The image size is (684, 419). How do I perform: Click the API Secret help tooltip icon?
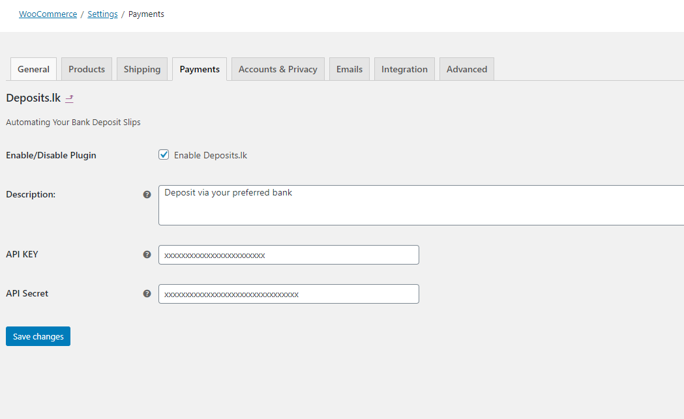147,293
